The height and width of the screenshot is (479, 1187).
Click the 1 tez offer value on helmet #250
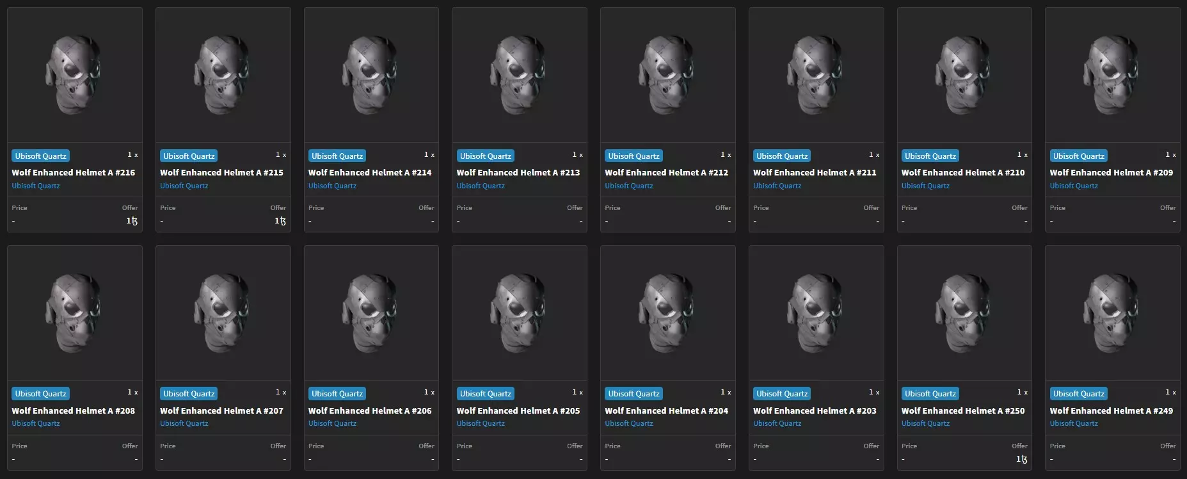(1022, 459)
